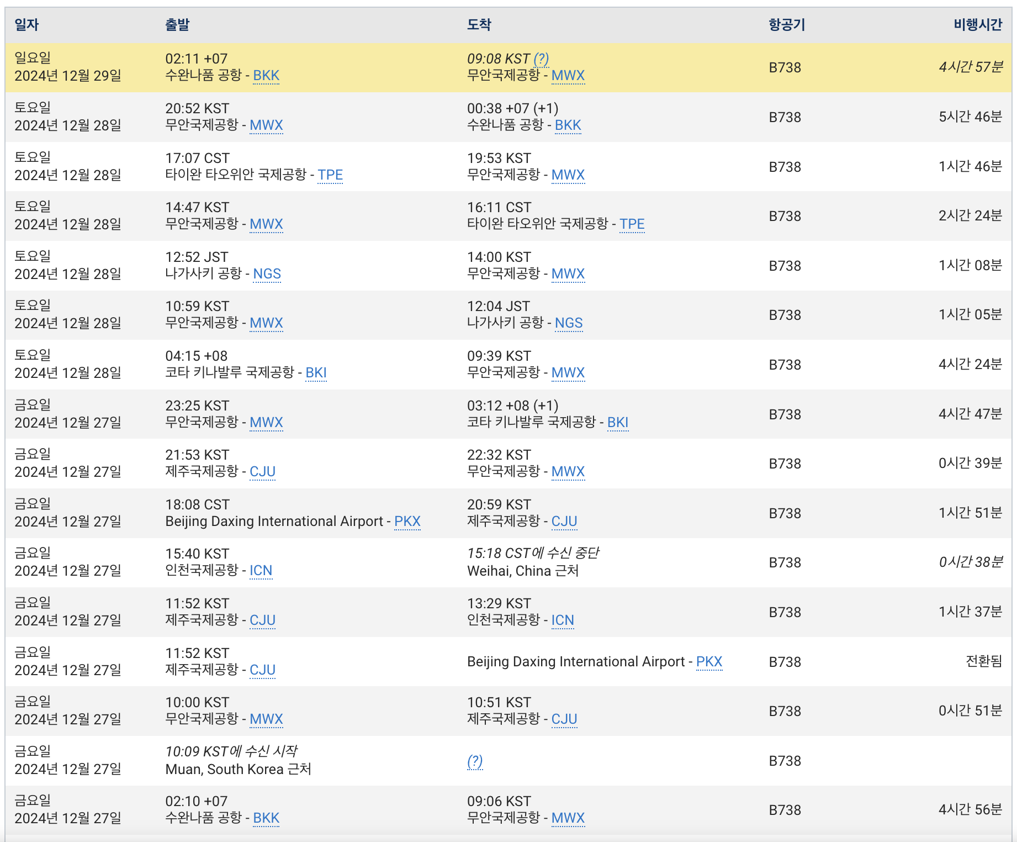Select the 0시간 38분 italic duration
Image resolution: width=1017 pixels, height=842 pixels.
coord(971,562)
